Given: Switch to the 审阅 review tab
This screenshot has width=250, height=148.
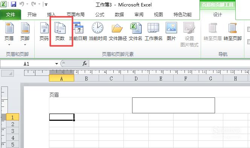Looking at the screenshot, I should 139,15.
